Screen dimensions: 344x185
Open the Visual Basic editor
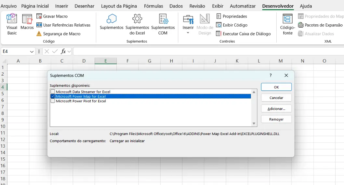point(12,24)
